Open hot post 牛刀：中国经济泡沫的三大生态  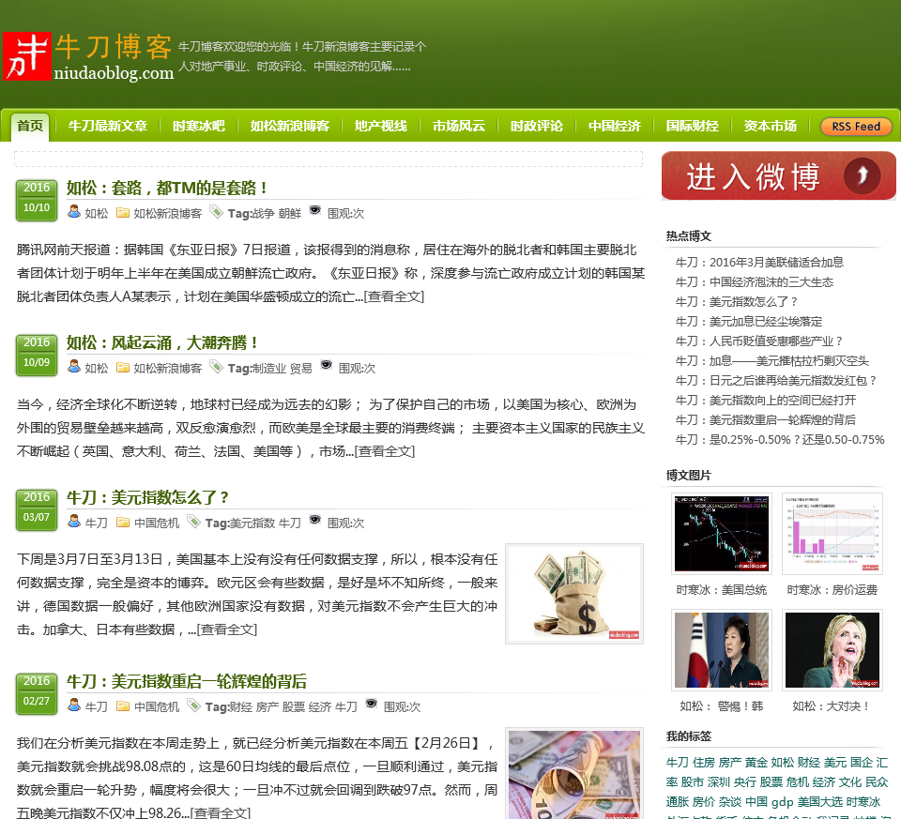pyautogui.click(x=755, y=282)
